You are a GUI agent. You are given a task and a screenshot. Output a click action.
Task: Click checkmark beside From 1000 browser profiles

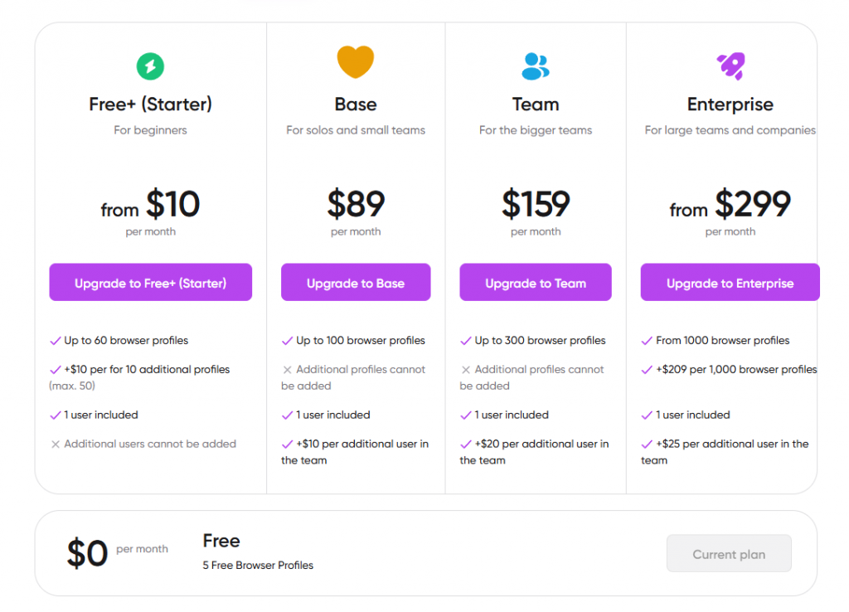click(648, 341)
